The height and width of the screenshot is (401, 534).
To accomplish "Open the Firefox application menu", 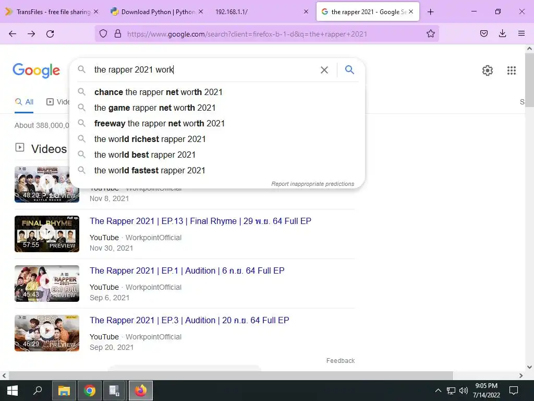I will point(521,33).
